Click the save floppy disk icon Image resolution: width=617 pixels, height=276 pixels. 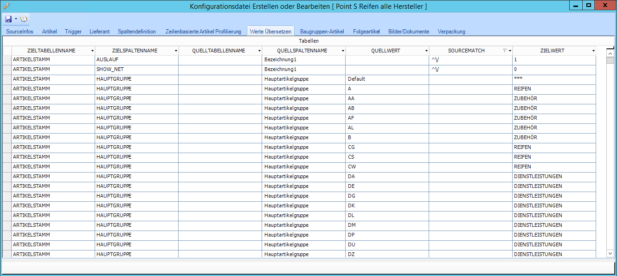click(8, 19)
